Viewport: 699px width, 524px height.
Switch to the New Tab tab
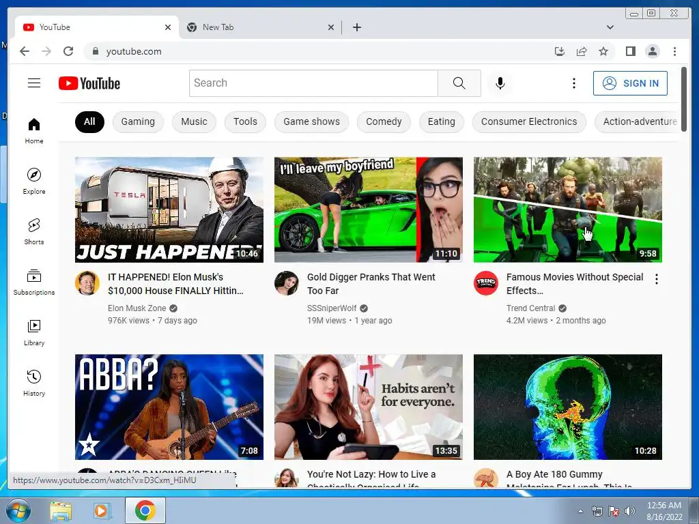261,27
